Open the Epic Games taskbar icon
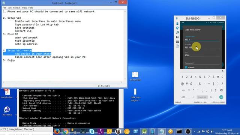Image resolution: width=240 pixels, height=135 pixels. [x=83, y=131]
